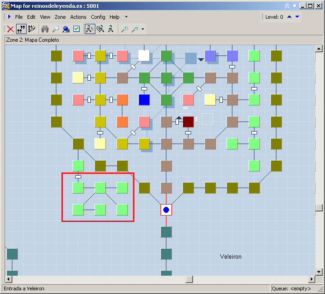Toggle the highlighted follow-figure mode button
The image size is (325, 294).
tap(90, 29)
